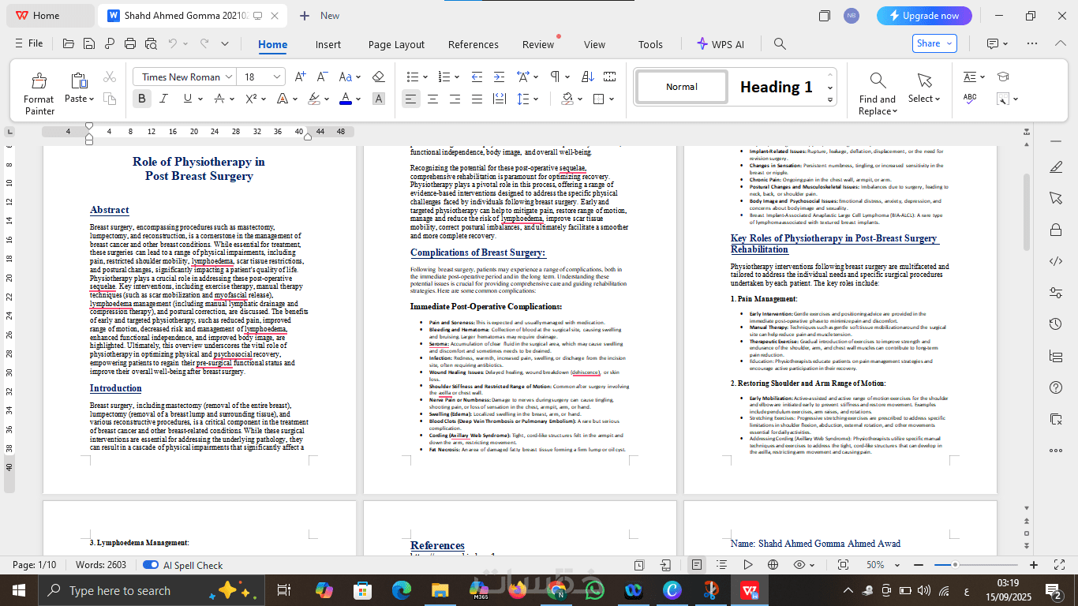This screenshot has width=1078, height=606.
Task: Toggle print layout view in status bar
Action: point(697,565)
